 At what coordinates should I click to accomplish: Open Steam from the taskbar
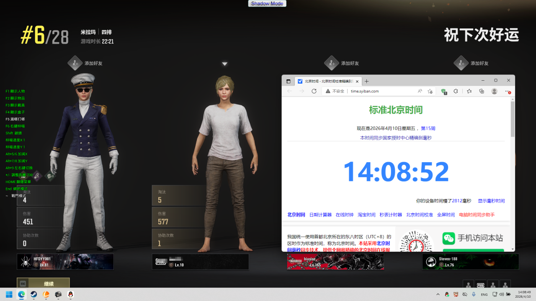coord(34,294)
